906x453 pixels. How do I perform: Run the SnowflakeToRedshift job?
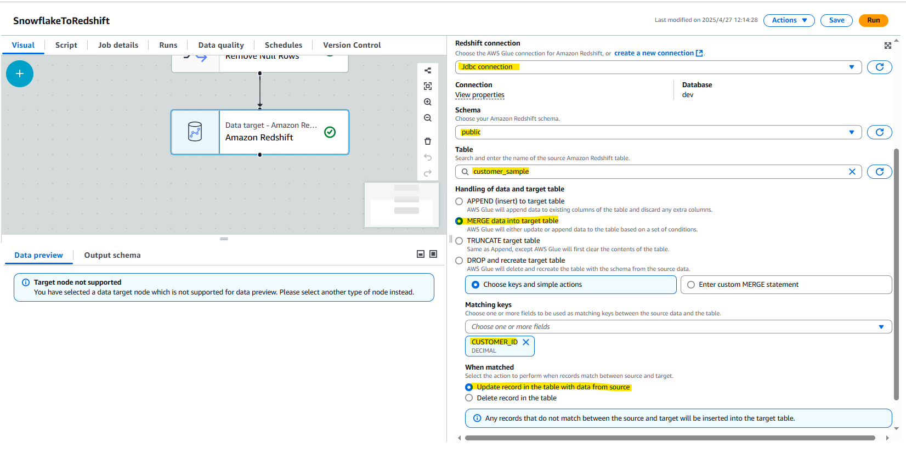873,20
